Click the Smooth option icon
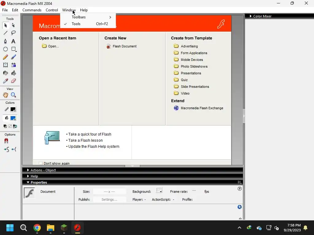Image resolution: width=314 pixels, height=235 pixels. [6, 149]
